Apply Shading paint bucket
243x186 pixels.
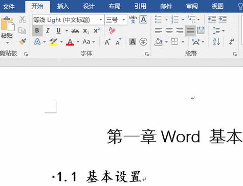(x=159, y=42)
